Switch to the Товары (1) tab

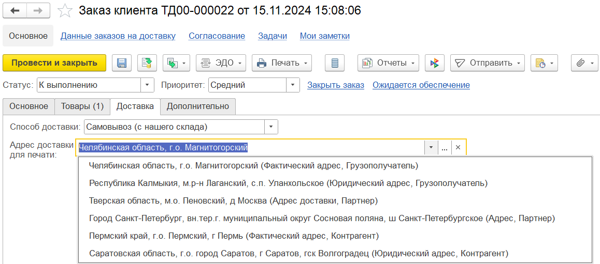[x=82, y=106]
